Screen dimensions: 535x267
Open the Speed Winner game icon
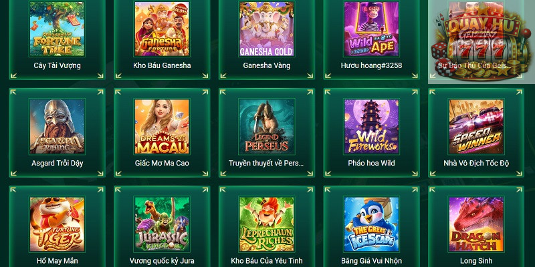coord(476,127)
